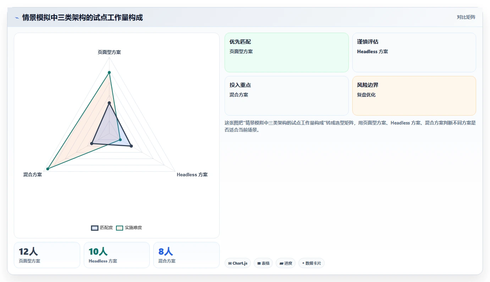Click 混合方案 text in 投入重点 card
Screen dimensions: 490x282
[239, 95]
